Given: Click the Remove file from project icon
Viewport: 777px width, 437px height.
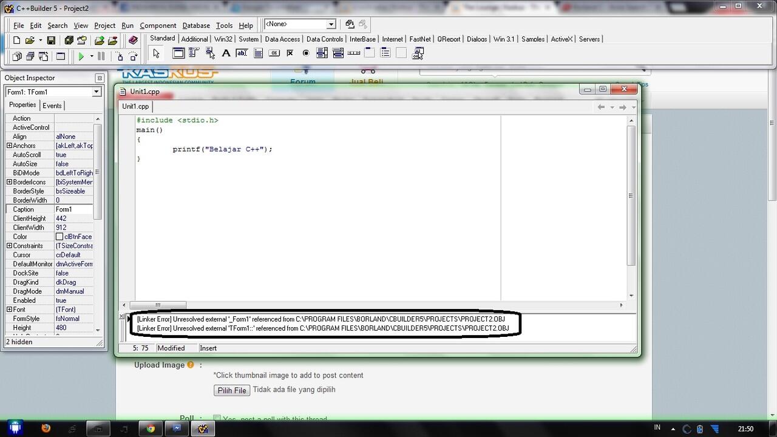Looking at the screenshot, I should 112,41.
